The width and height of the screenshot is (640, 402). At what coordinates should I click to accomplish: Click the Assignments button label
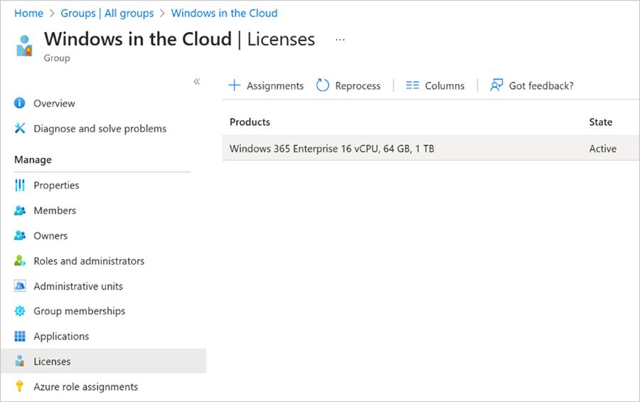275,86
